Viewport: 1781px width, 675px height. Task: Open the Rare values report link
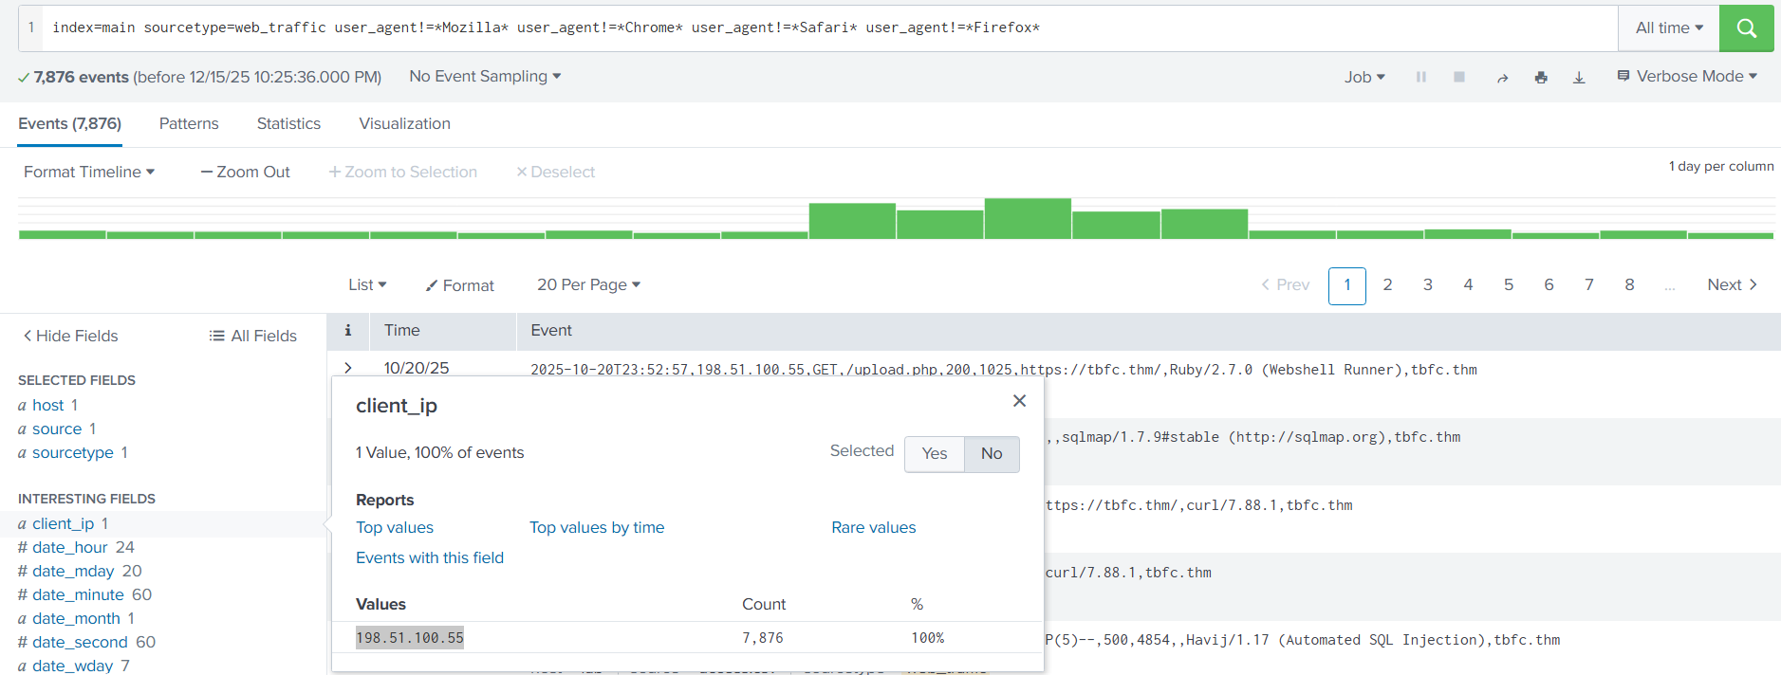873,528
